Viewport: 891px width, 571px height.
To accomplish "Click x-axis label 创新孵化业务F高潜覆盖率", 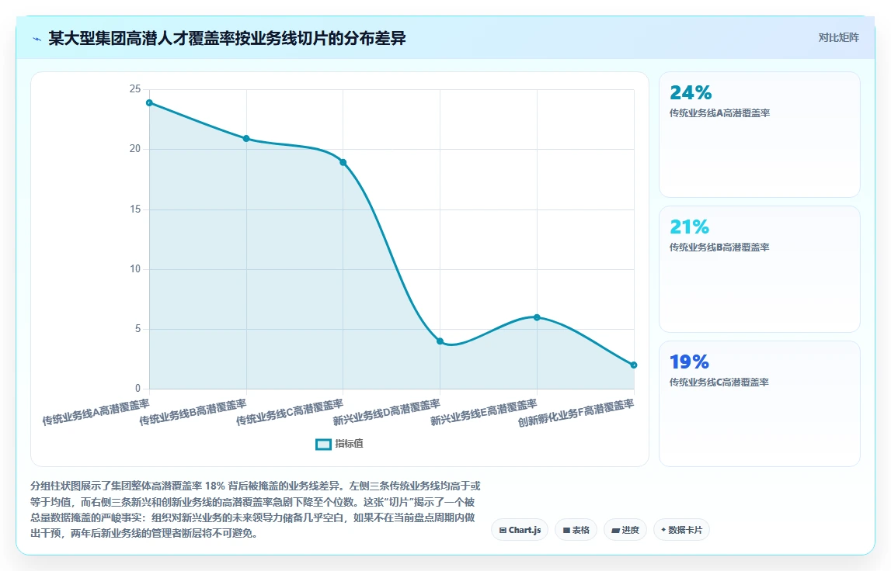I will (576, 414).
